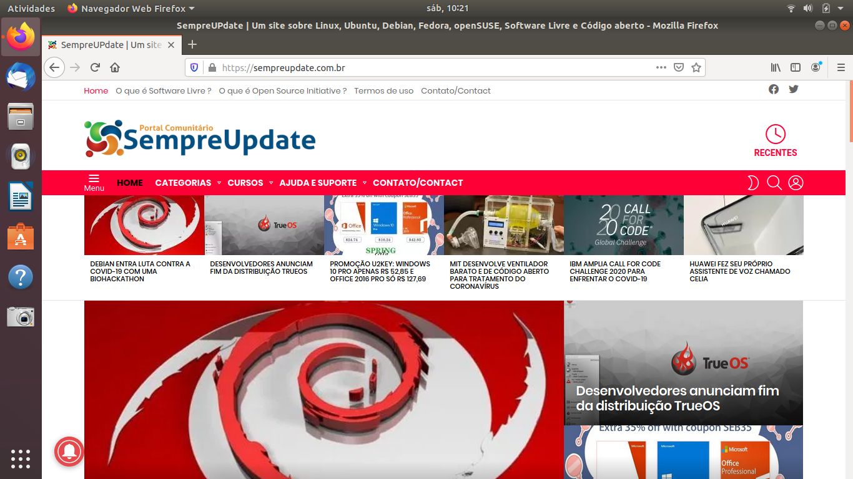
Task: Open page actions three-dot menu
Action: pyautogui.click(x=661, y=67)
